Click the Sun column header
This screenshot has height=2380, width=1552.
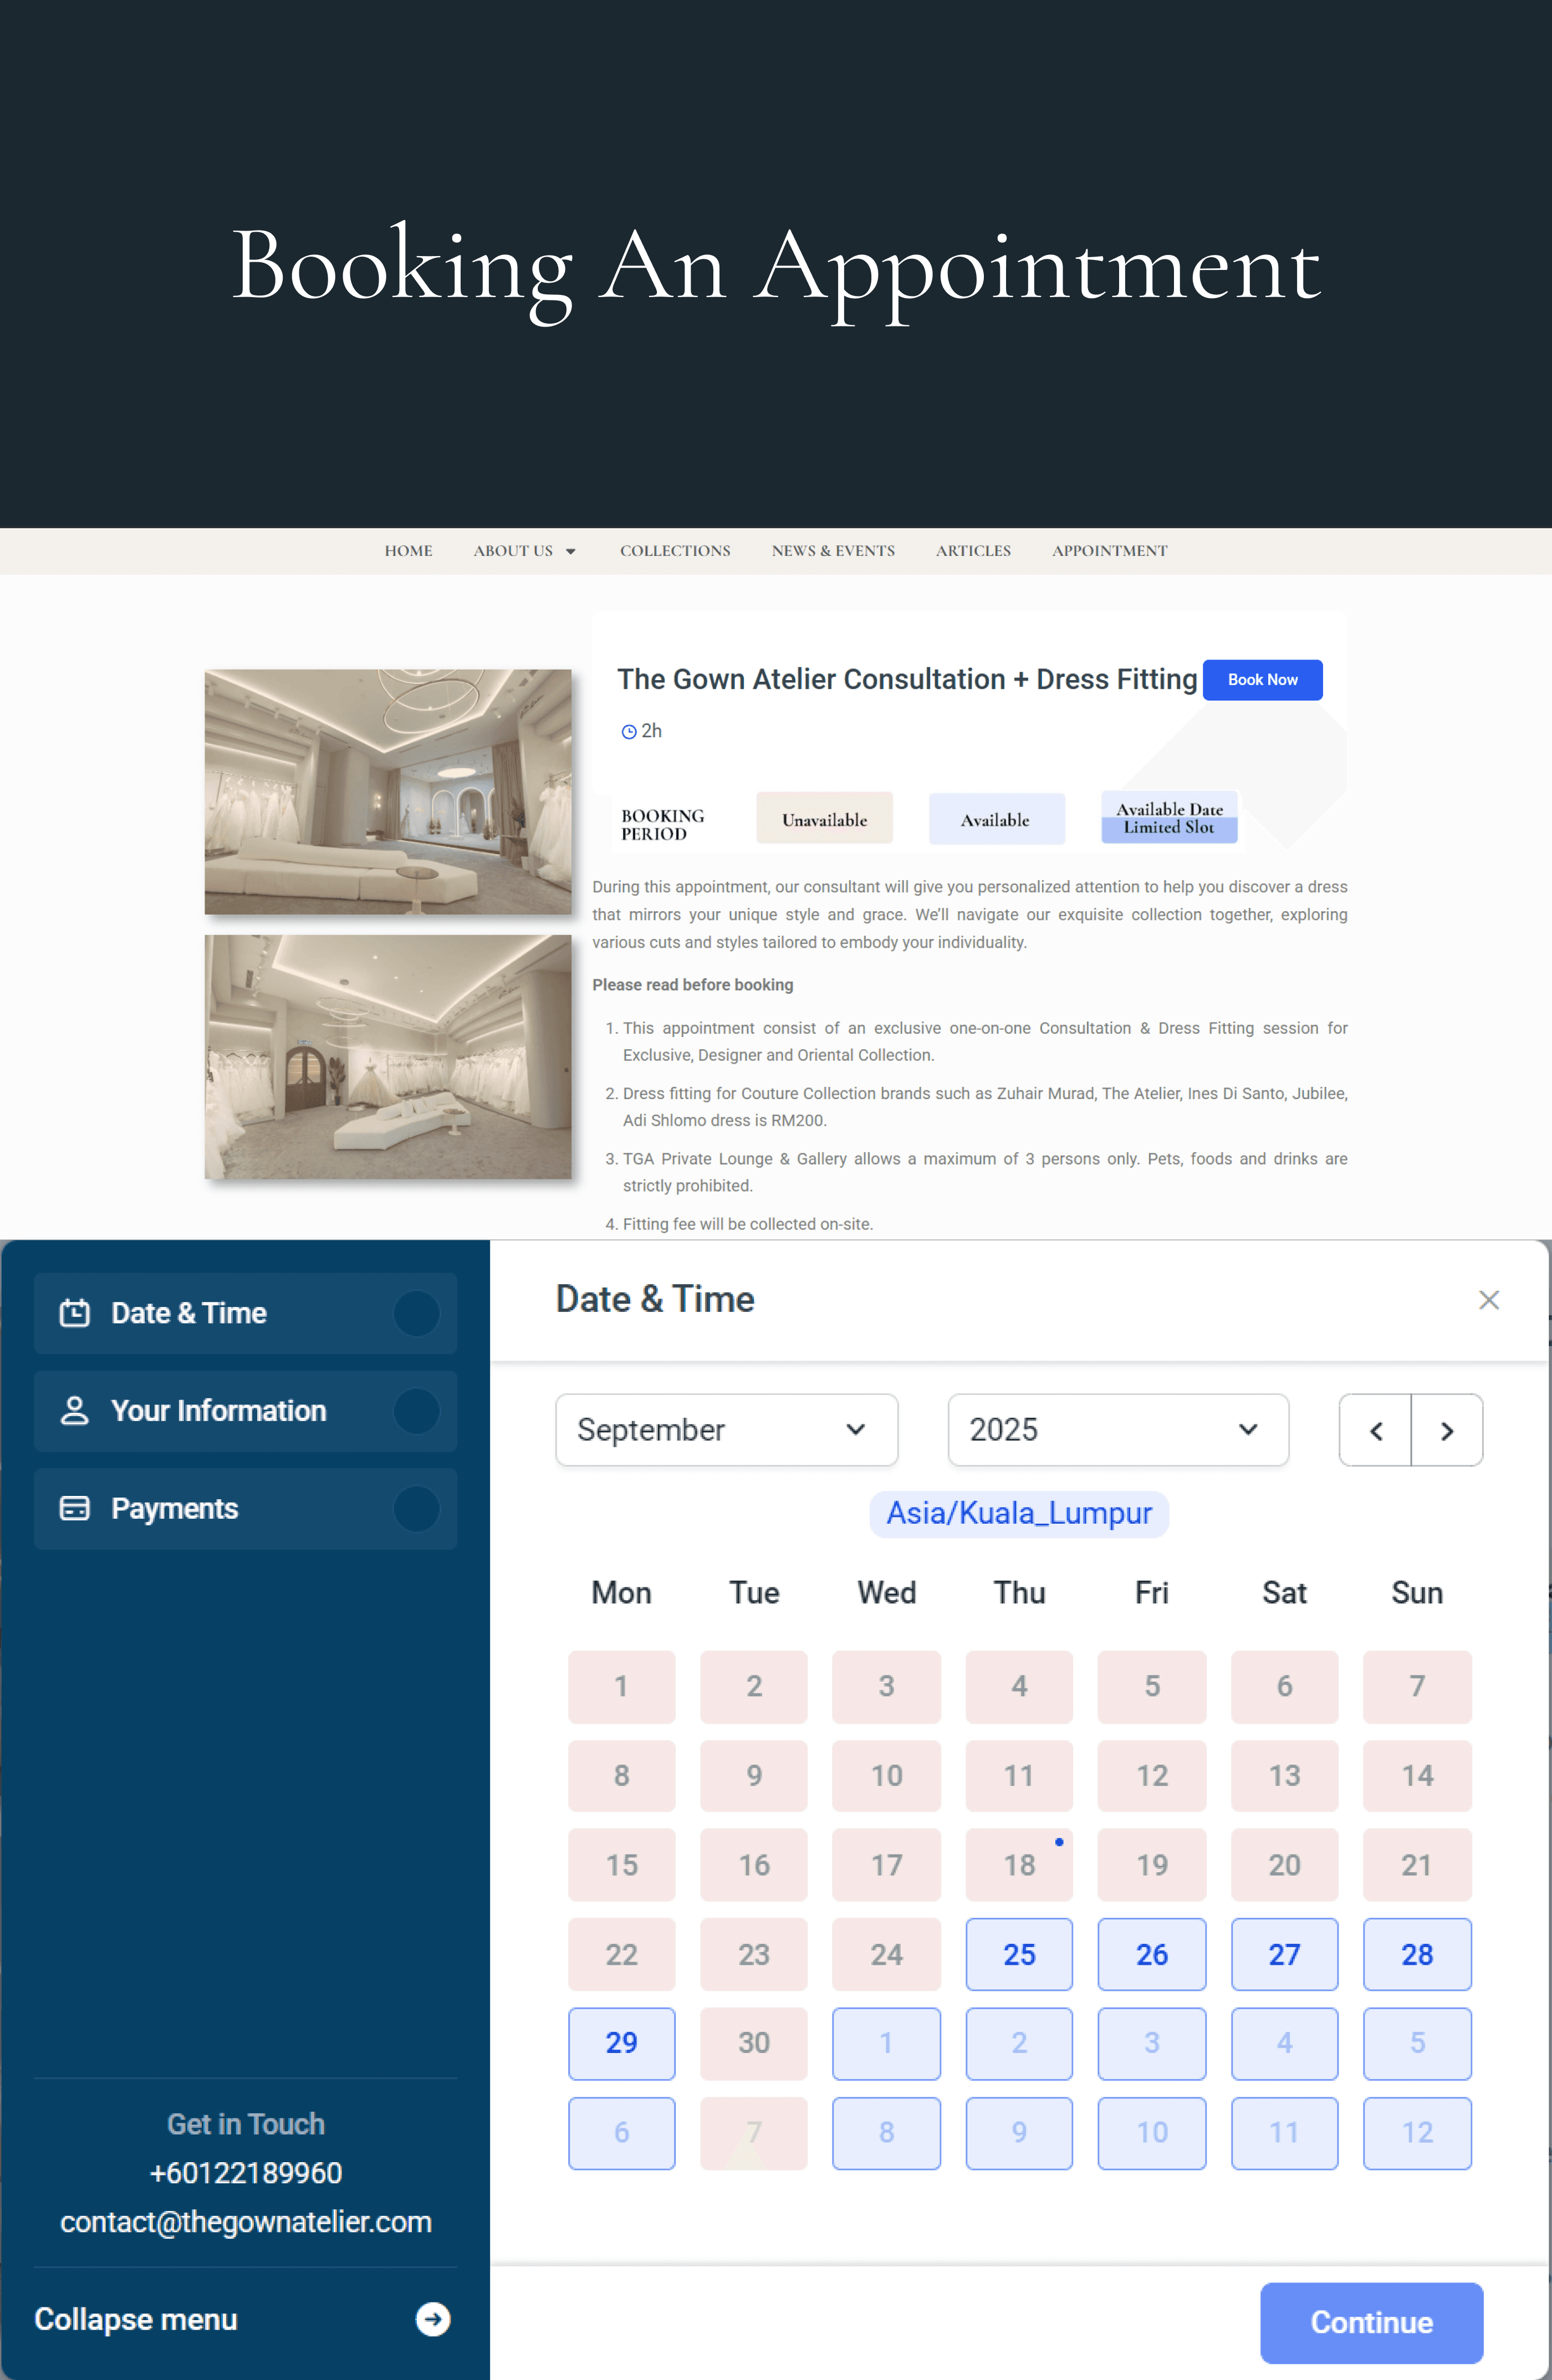(1417, 1593)
